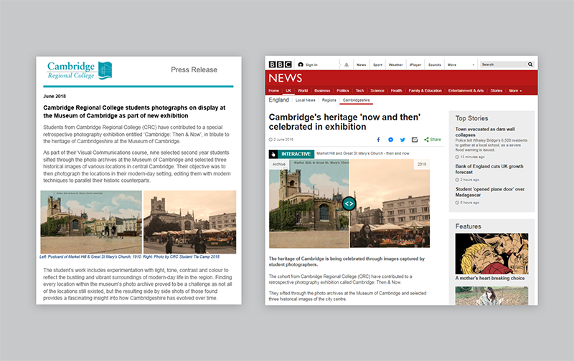Screen dimensions: 574x361
Task: Click the NEWS banner title
Action: point(285,78)
